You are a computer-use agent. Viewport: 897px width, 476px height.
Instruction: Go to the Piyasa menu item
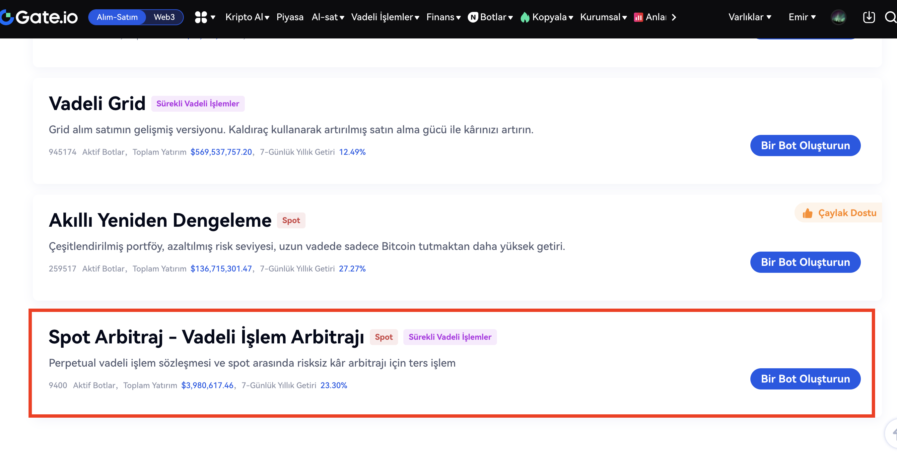coord(290,17)
